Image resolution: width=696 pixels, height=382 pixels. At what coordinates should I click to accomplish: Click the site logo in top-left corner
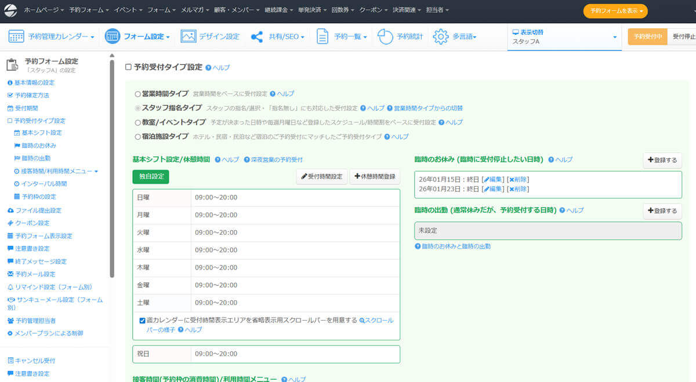click(x=10, y=10)
